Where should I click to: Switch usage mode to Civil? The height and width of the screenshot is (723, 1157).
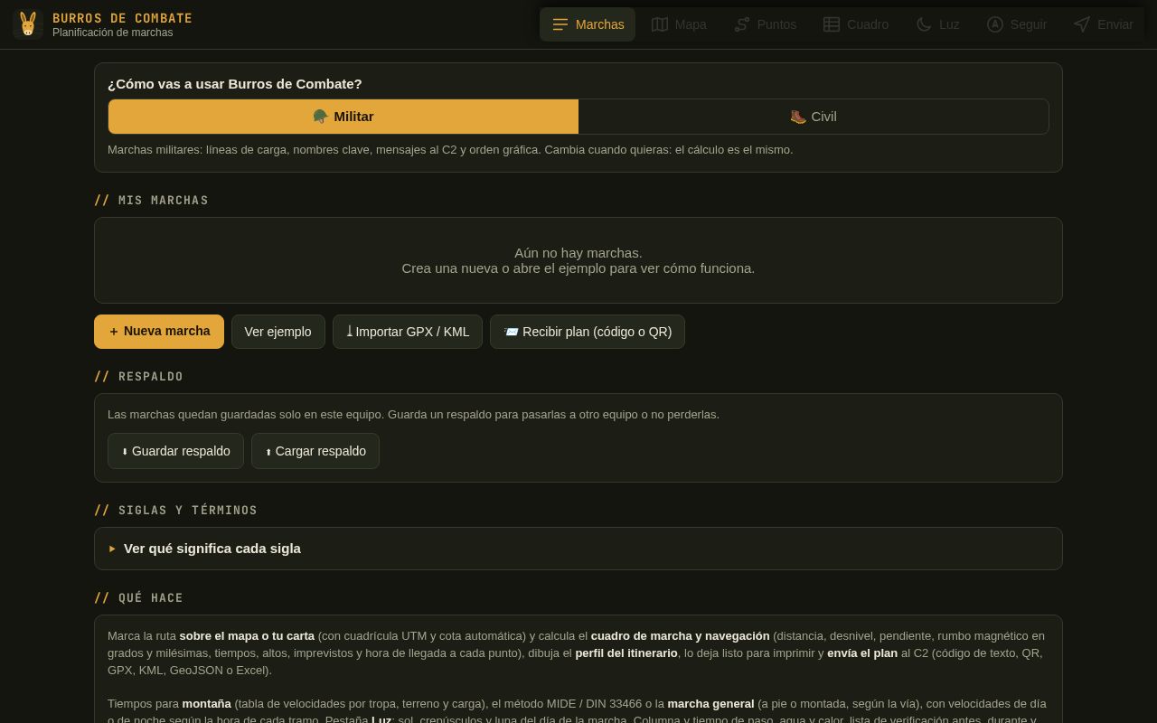click(814, 117)
